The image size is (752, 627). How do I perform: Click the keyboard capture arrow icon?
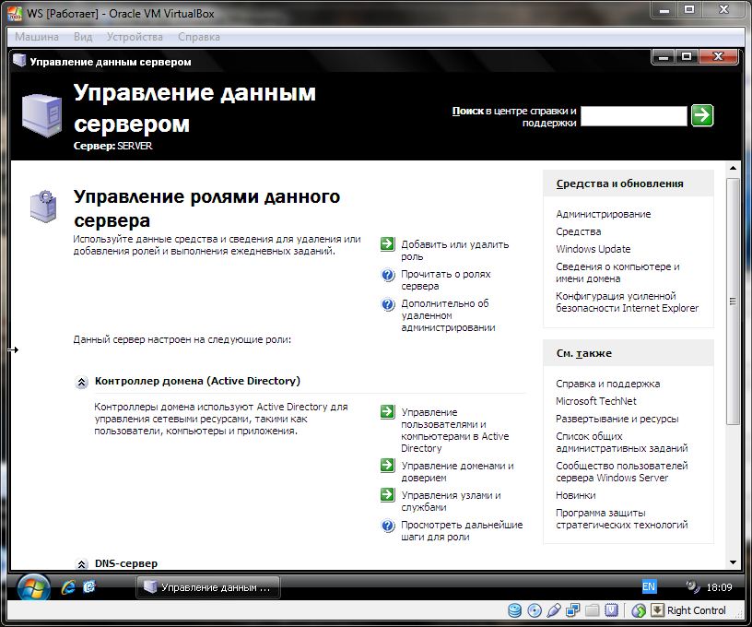pos(657,610)
